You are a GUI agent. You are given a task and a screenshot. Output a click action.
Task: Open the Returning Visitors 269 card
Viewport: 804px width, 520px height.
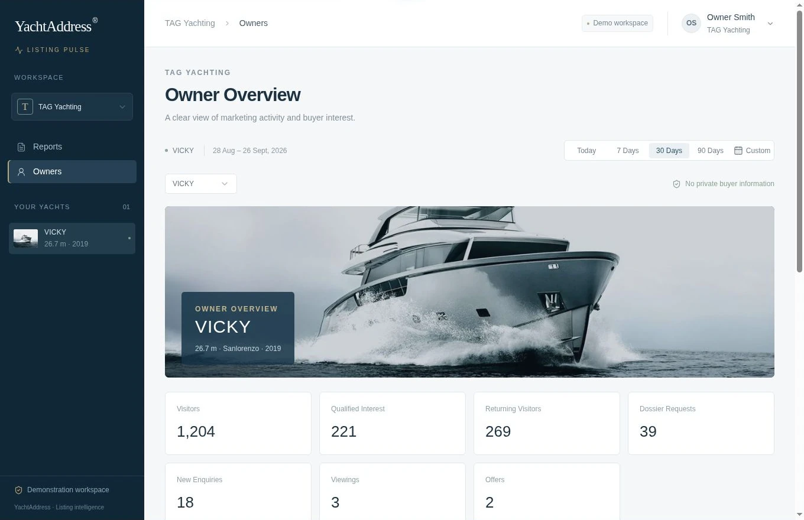pos(547,424)
